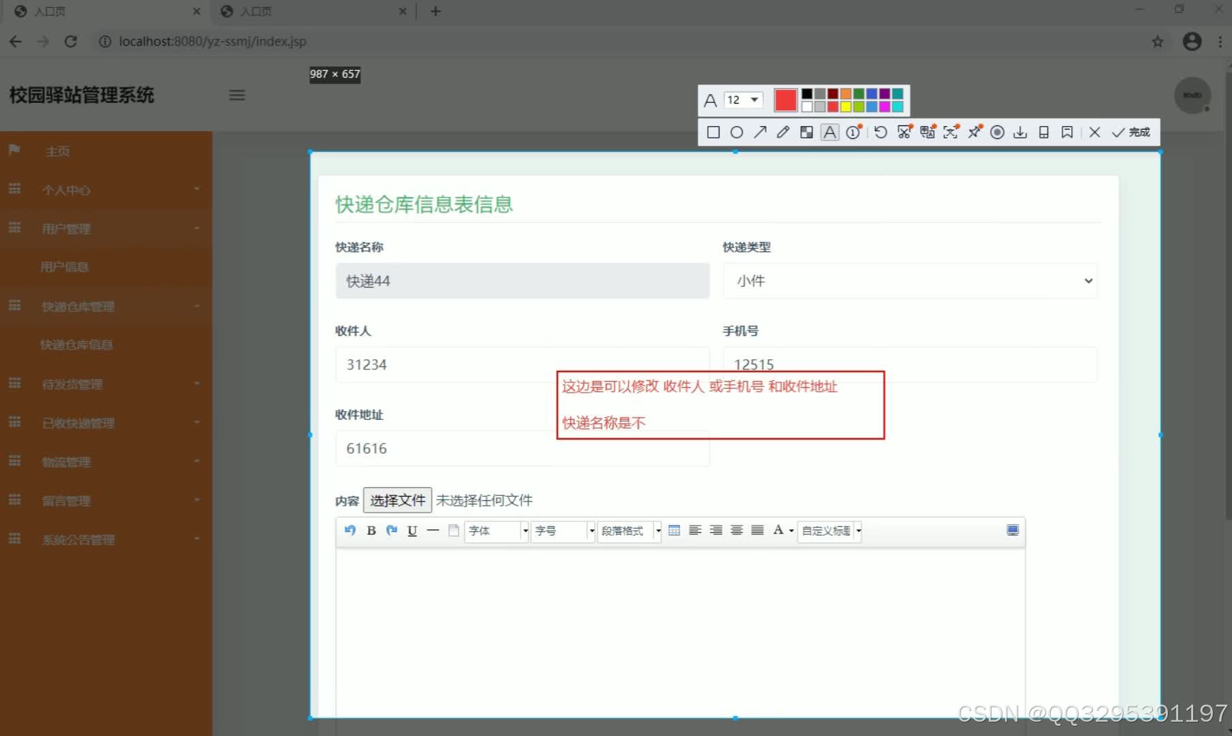Screen dimensions: 1232x736
Task: Open the 段落格式 paragraph format dropdown
Action: point(630,531)
